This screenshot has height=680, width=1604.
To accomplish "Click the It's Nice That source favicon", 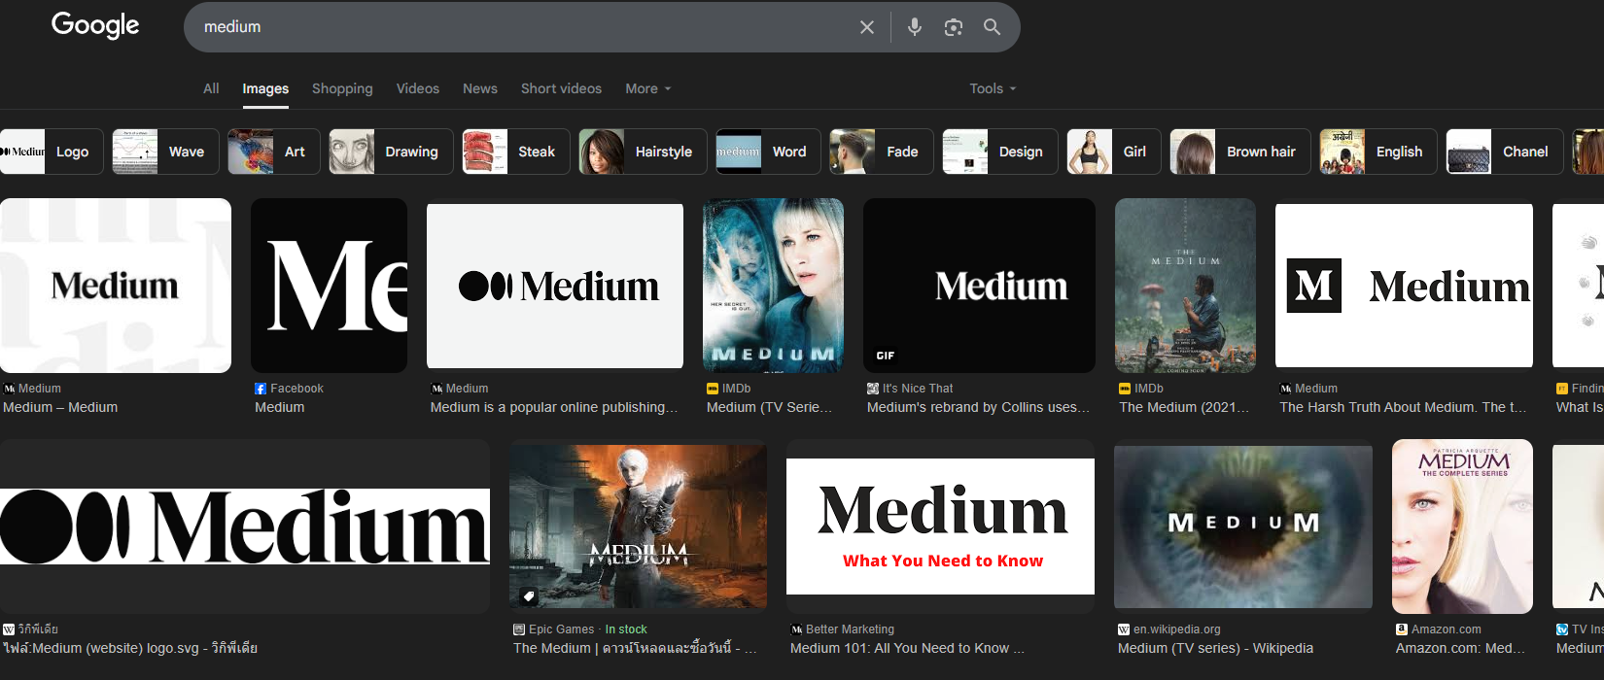I will coord(873,389).
